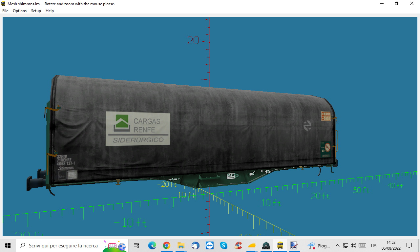The width and height of the screenshot is (420, 252).
Task: Open the Windows Start menu
Action: point(8,245)
